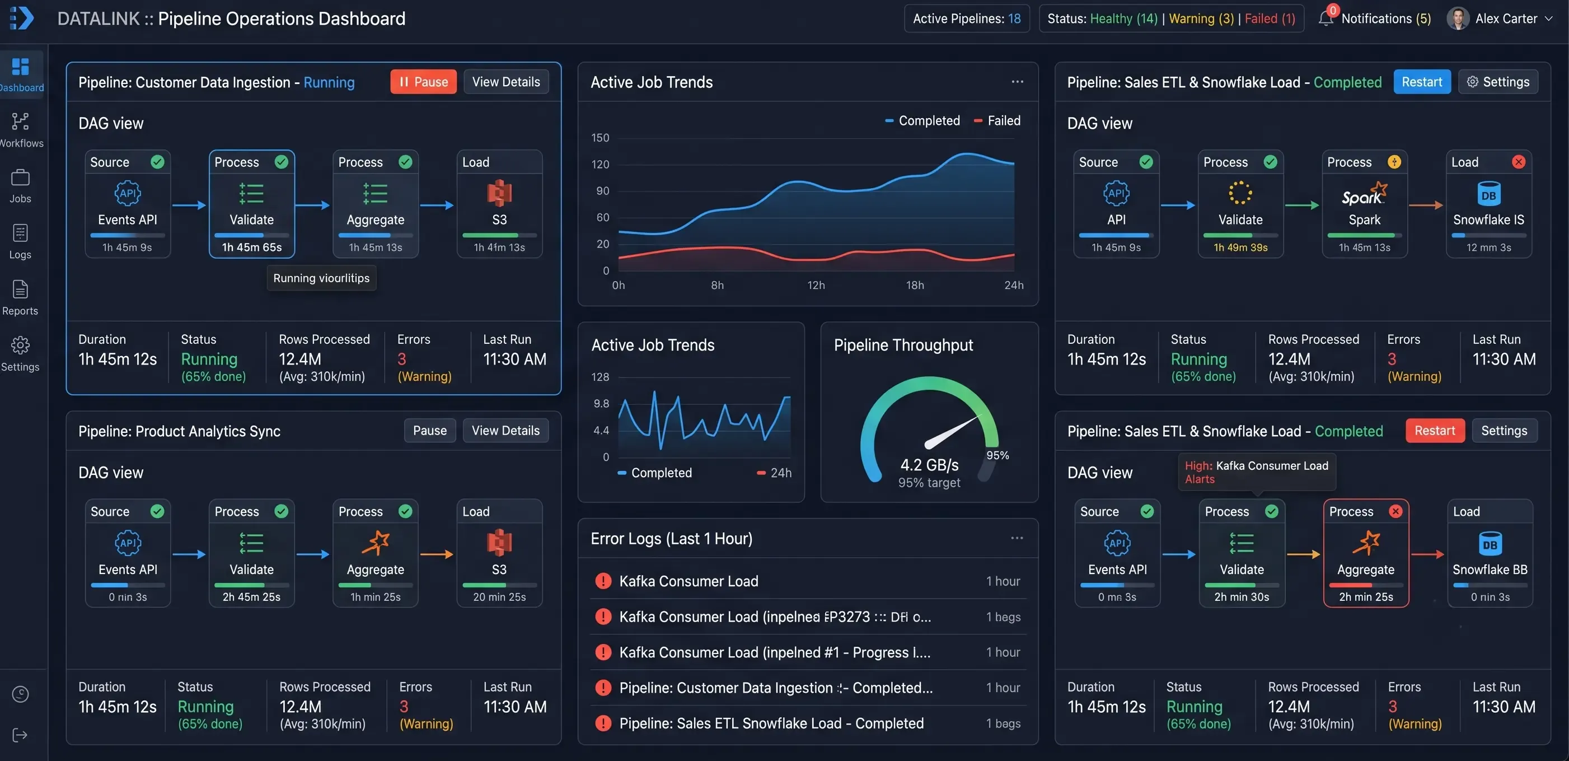1569x761 pixels.
Task: Select the Snowflake BB database icon
Action: point(1490,544)
